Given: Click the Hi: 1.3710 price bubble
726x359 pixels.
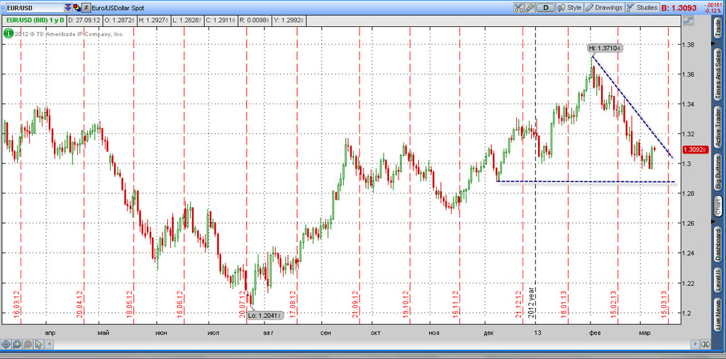Looking at the screenshot, I should 605,48.
